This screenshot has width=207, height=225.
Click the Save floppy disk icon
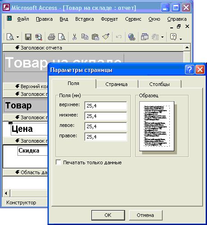coord(28,37)
